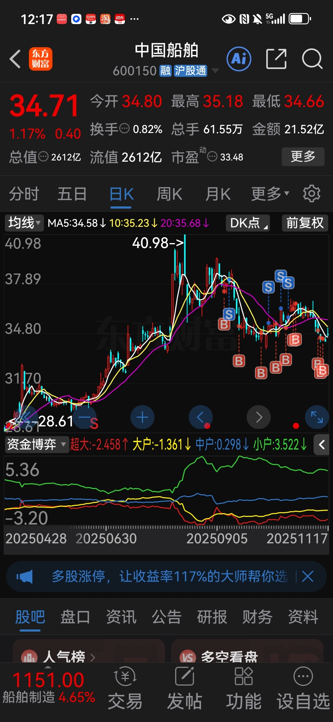Tap the 小户 fund flow value

click(x=280, y=445)
